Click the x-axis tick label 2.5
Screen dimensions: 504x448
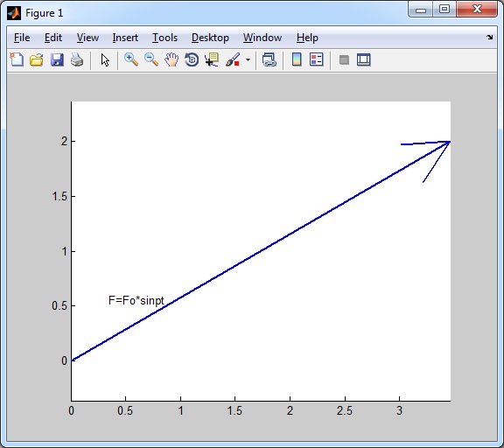point(345,410)
